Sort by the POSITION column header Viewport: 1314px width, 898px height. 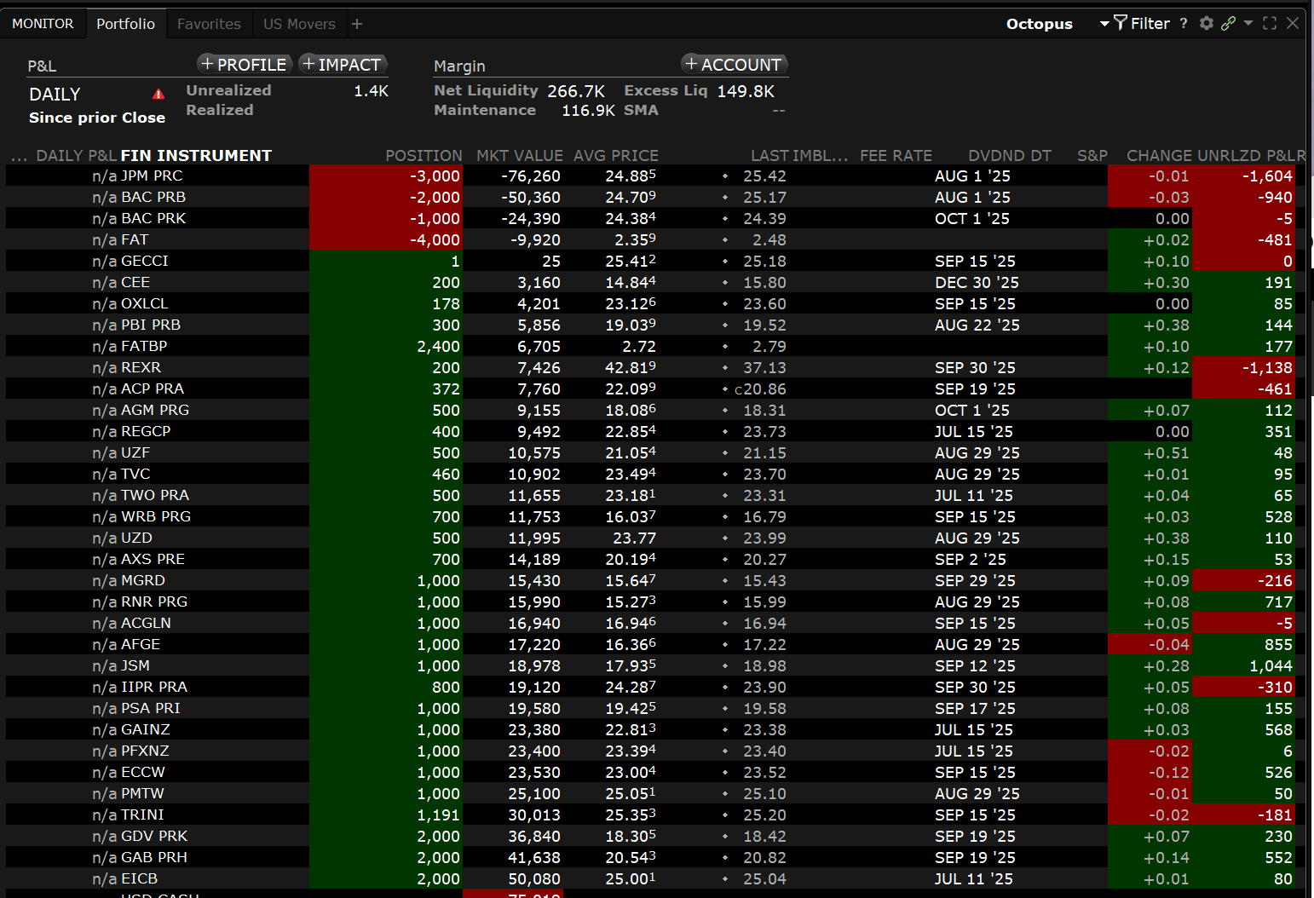point(423,156)
